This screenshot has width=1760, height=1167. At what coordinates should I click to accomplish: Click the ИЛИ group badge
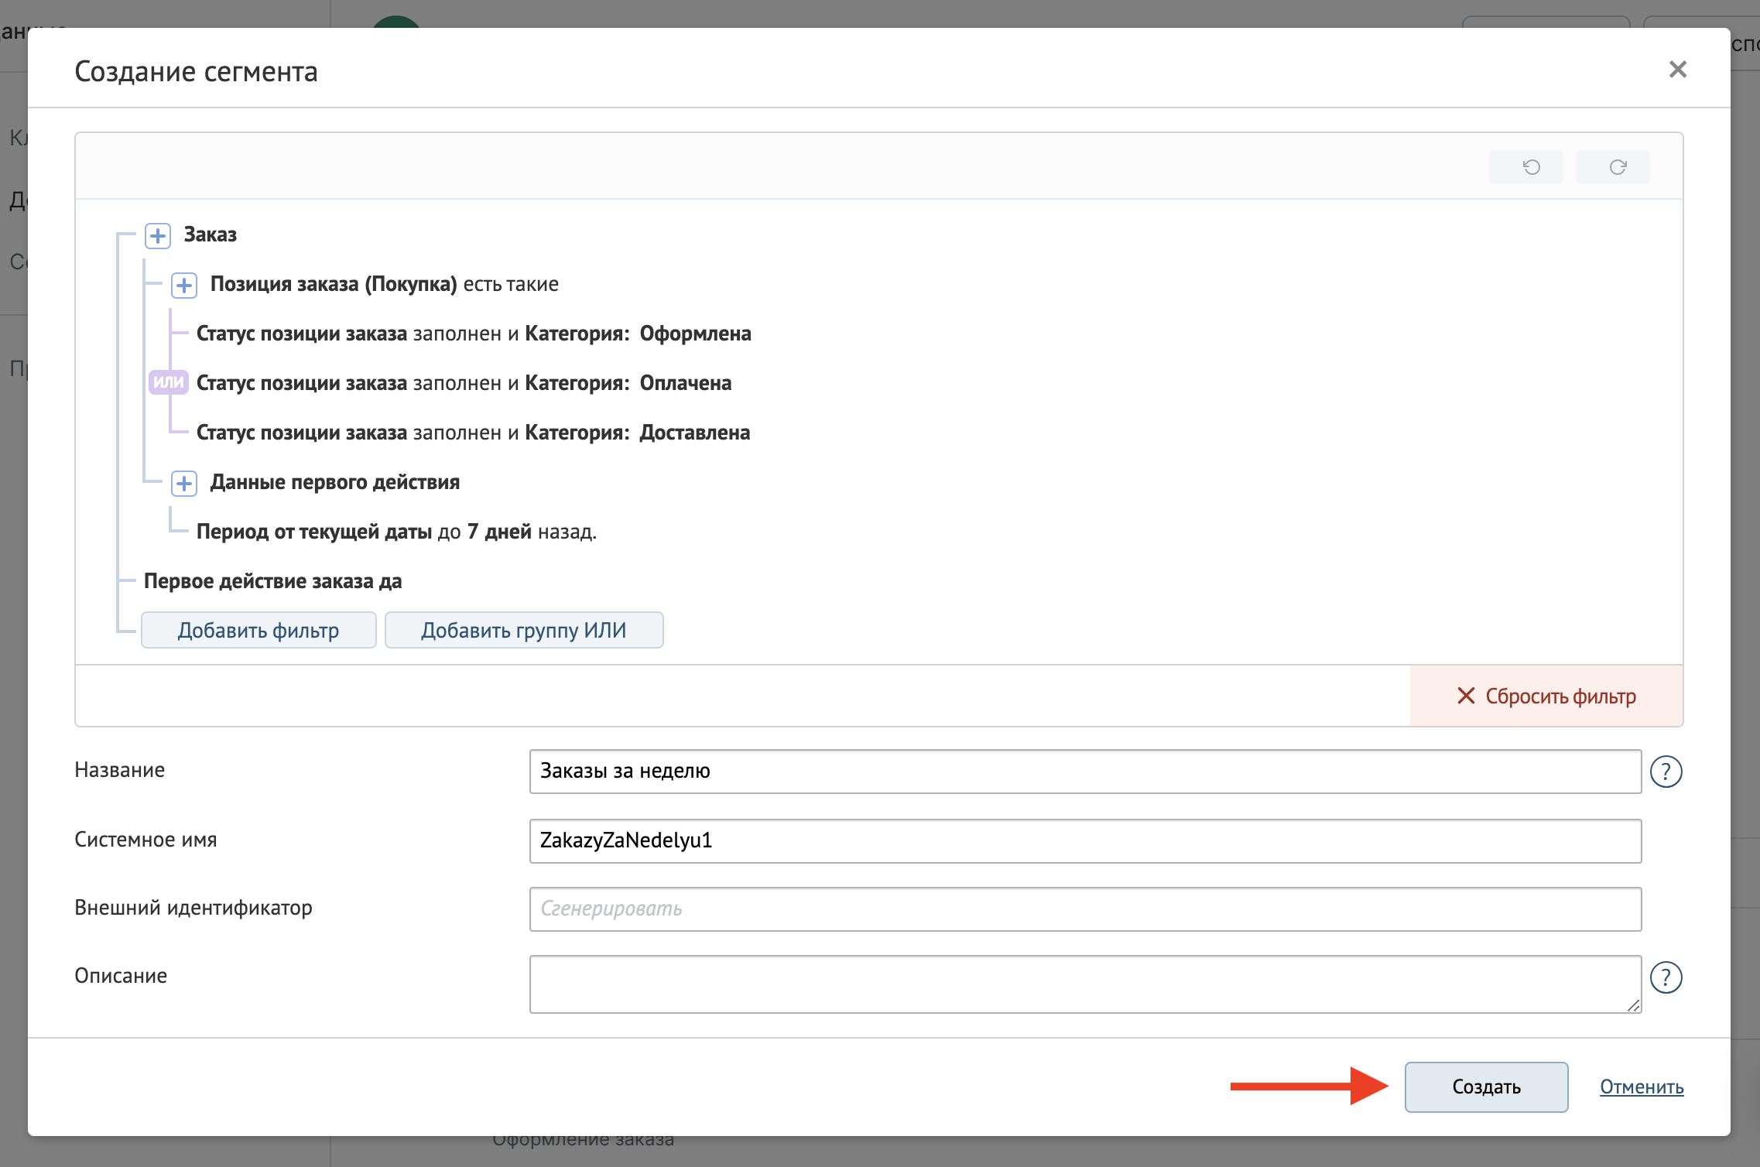[x=168, y=382]
